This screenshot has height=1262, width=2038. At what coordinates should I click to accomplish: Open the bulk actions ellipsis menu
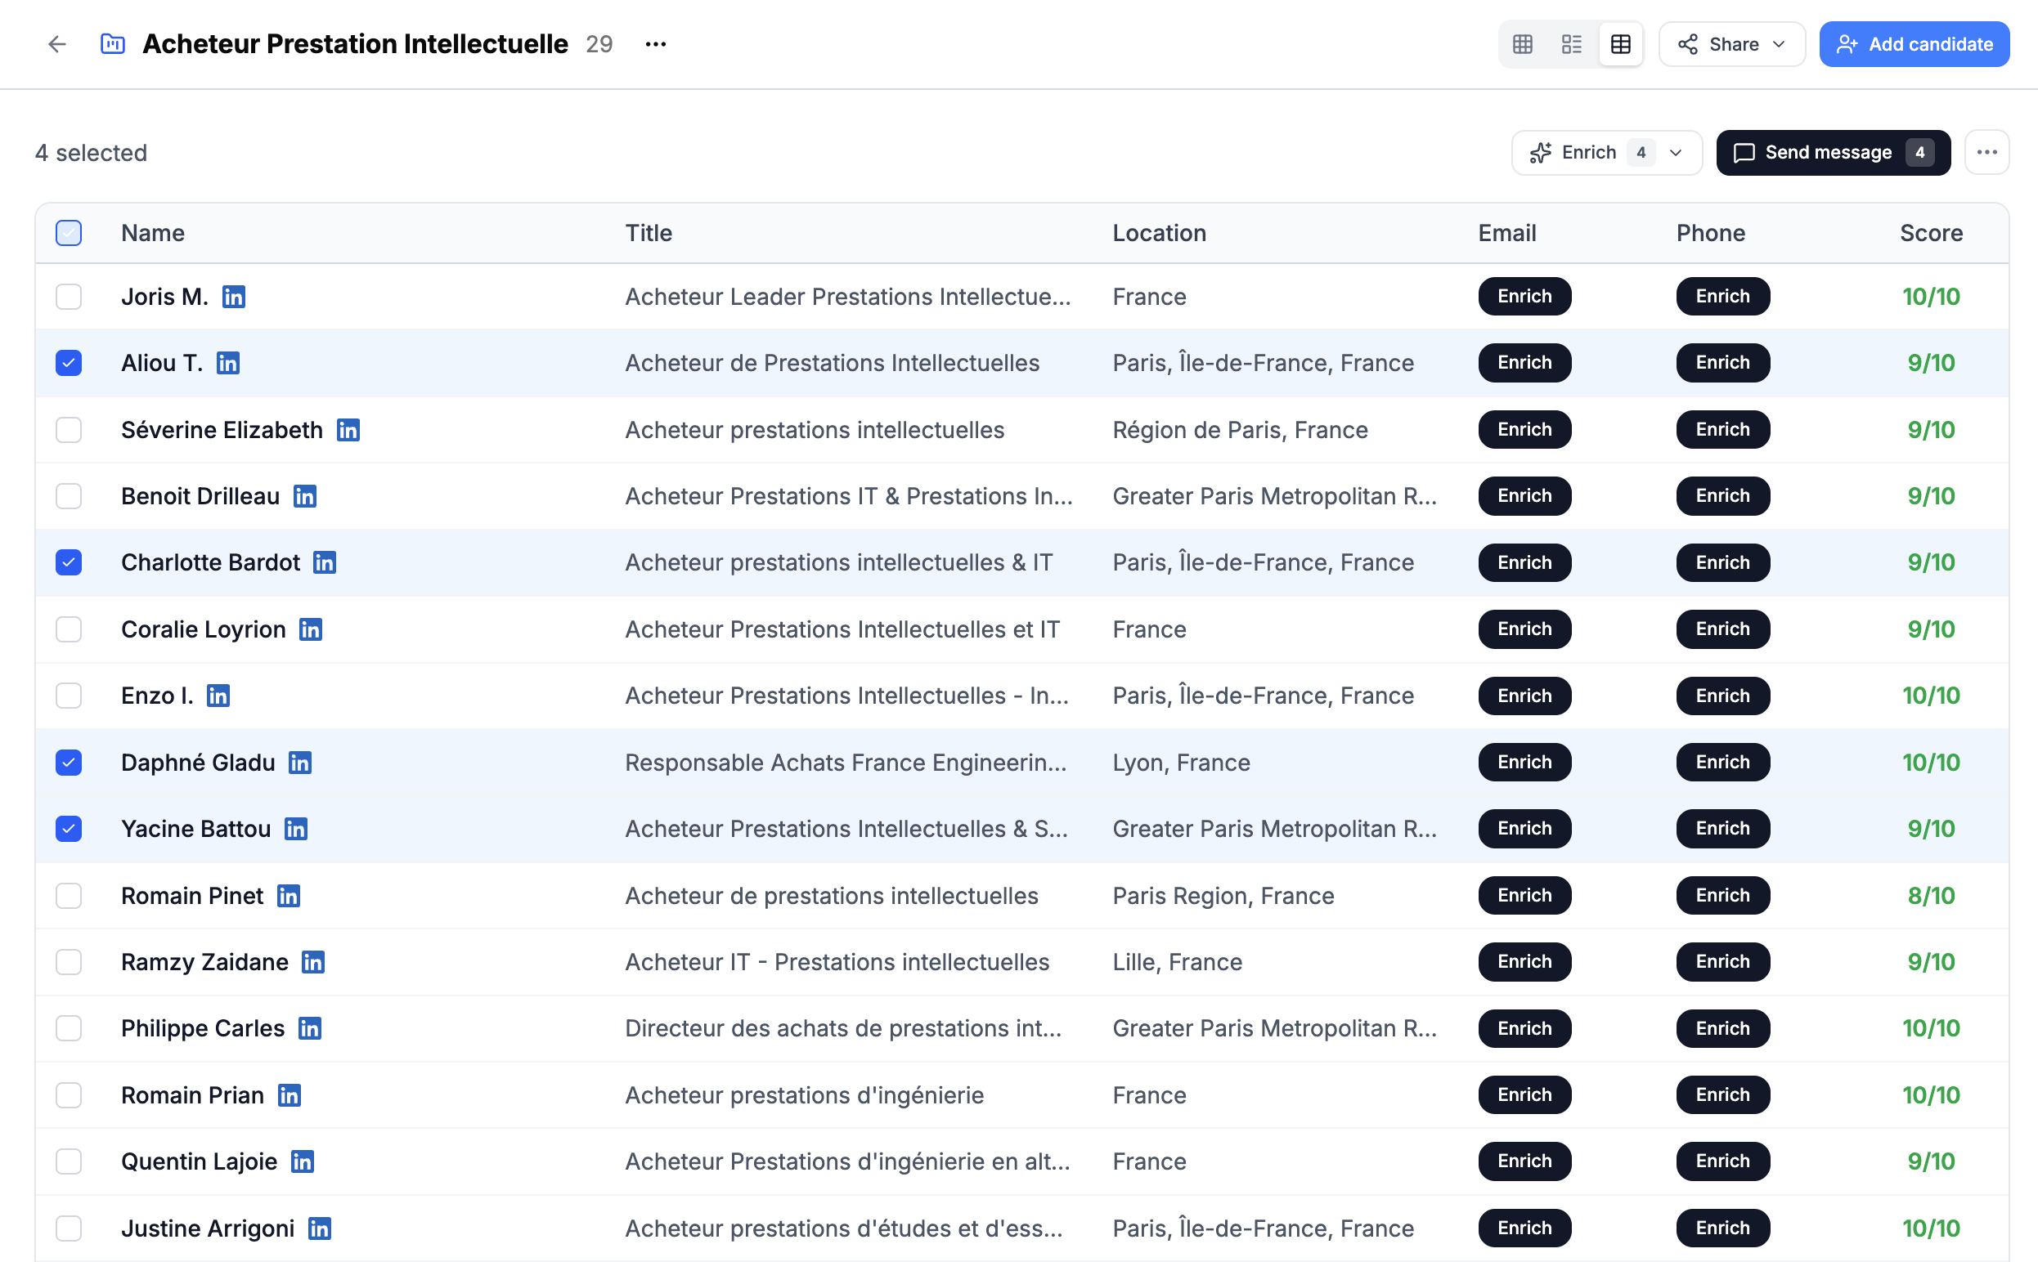point(1986,153)
